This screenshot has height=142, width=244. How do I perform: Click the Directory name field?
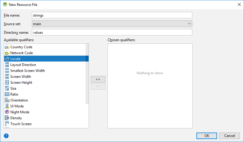112,32
